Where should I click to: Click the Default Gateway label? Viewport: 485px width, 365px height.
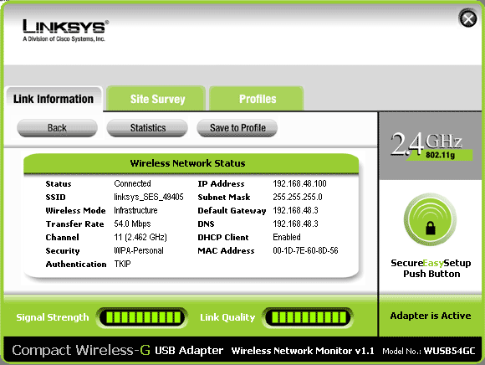232,210
